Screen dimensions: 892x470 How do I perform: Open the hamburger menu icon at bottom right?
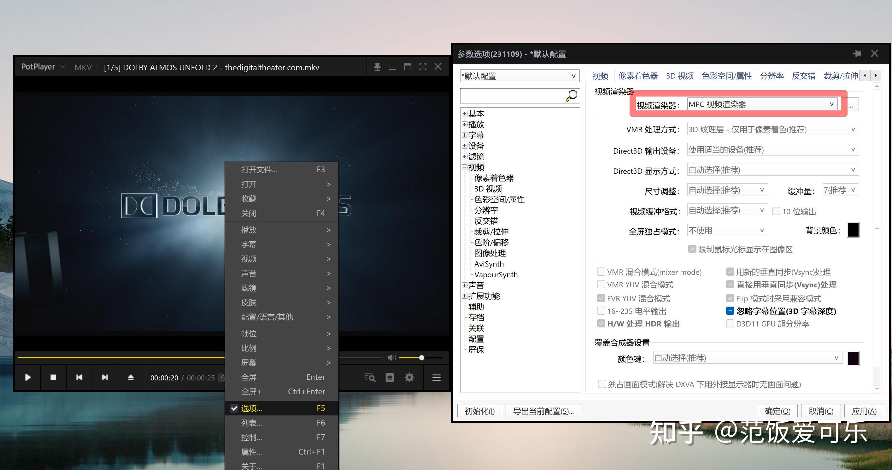coord(436,377)
